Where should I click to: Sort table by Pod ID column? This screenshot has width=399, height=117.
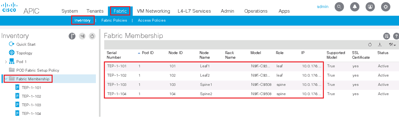148,53
